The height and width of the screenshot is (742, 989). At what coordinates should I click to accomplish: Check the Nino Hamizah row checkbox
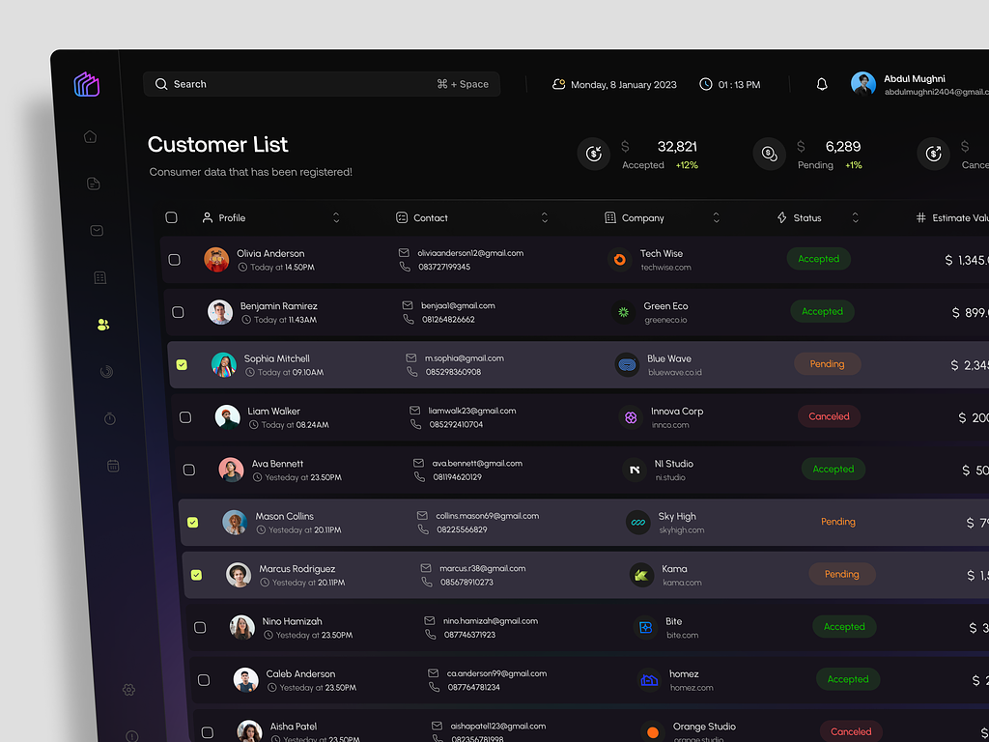point(200,627)
